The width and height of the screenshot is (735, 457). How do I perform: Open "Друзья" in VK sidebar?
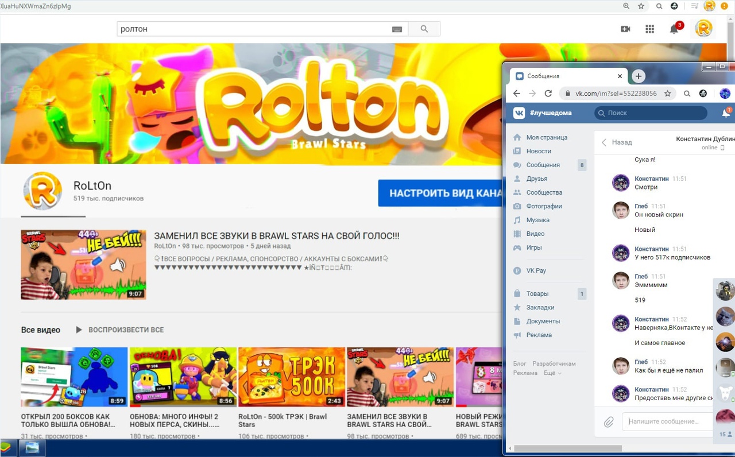[536, 179]
